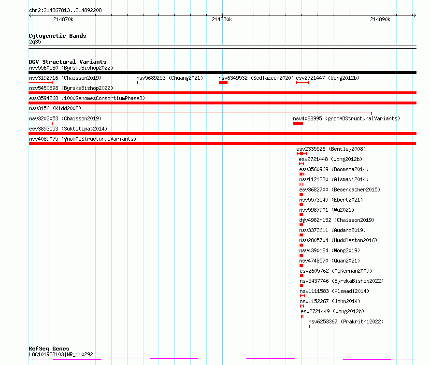This screenshot has width=430, height=365.
Task: Click the esv3893553 (Suktitipat2014) label
Action: (x=68, y=129)
